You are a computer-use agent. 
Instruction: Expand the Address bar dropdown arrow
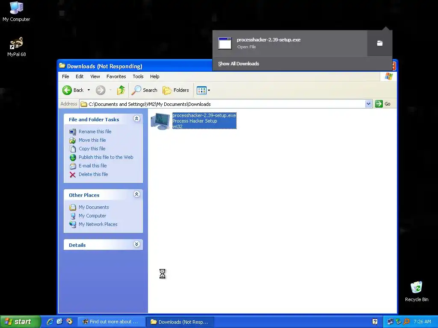pyautogui.click(x=368, y=104)
